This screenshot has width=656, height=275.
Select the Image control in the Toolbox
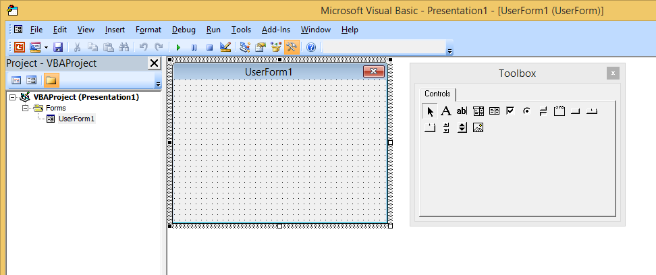pos(479,127)
